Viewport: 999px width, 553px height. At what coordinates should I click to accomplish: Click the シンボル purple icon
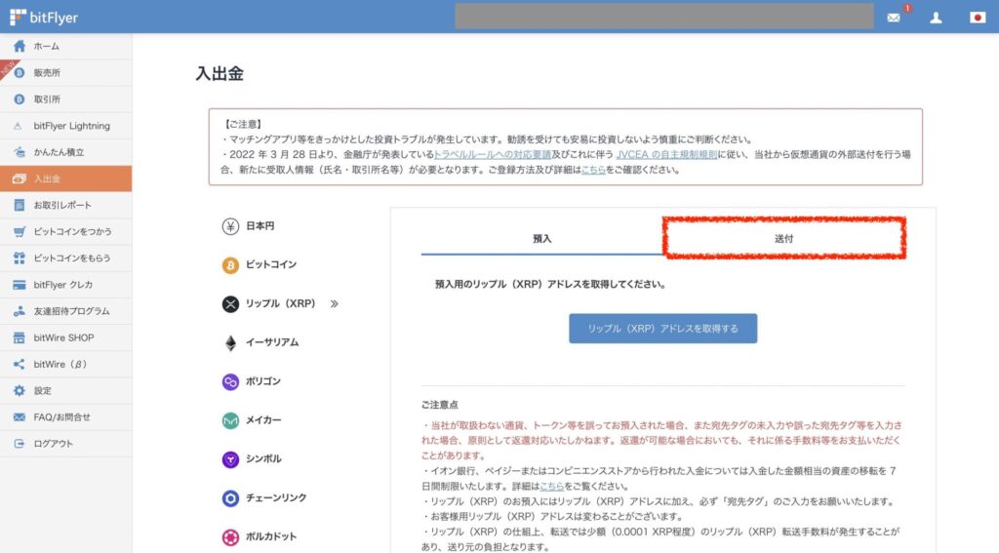(230, 459)
